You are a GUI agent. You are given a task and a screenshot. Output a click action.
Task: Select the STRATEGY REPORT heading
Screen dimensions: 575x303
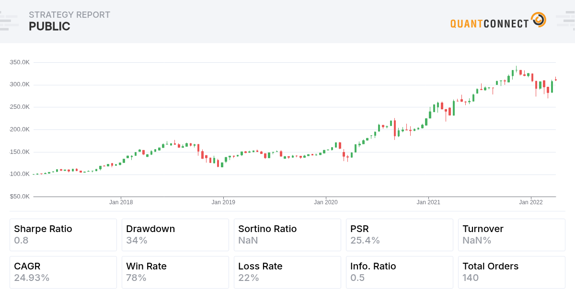coord(69,15)
